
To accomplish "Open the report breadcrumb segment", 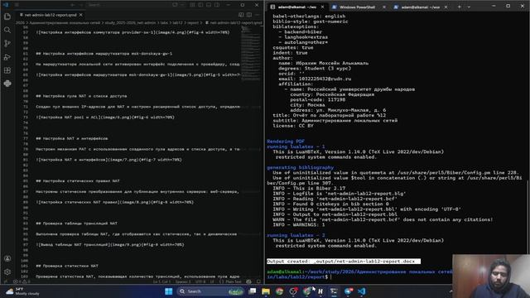I will pos(193,23).
